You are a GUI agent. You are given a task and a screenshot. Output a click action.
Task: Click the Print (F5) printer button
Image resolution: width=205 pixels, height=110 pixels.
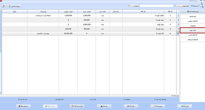tap(104, 106)
